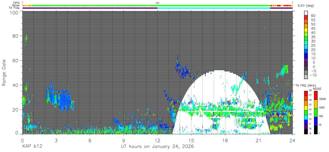Click the Noise row label above the plot
Screen dimensions: 329x152
[16, 5]
